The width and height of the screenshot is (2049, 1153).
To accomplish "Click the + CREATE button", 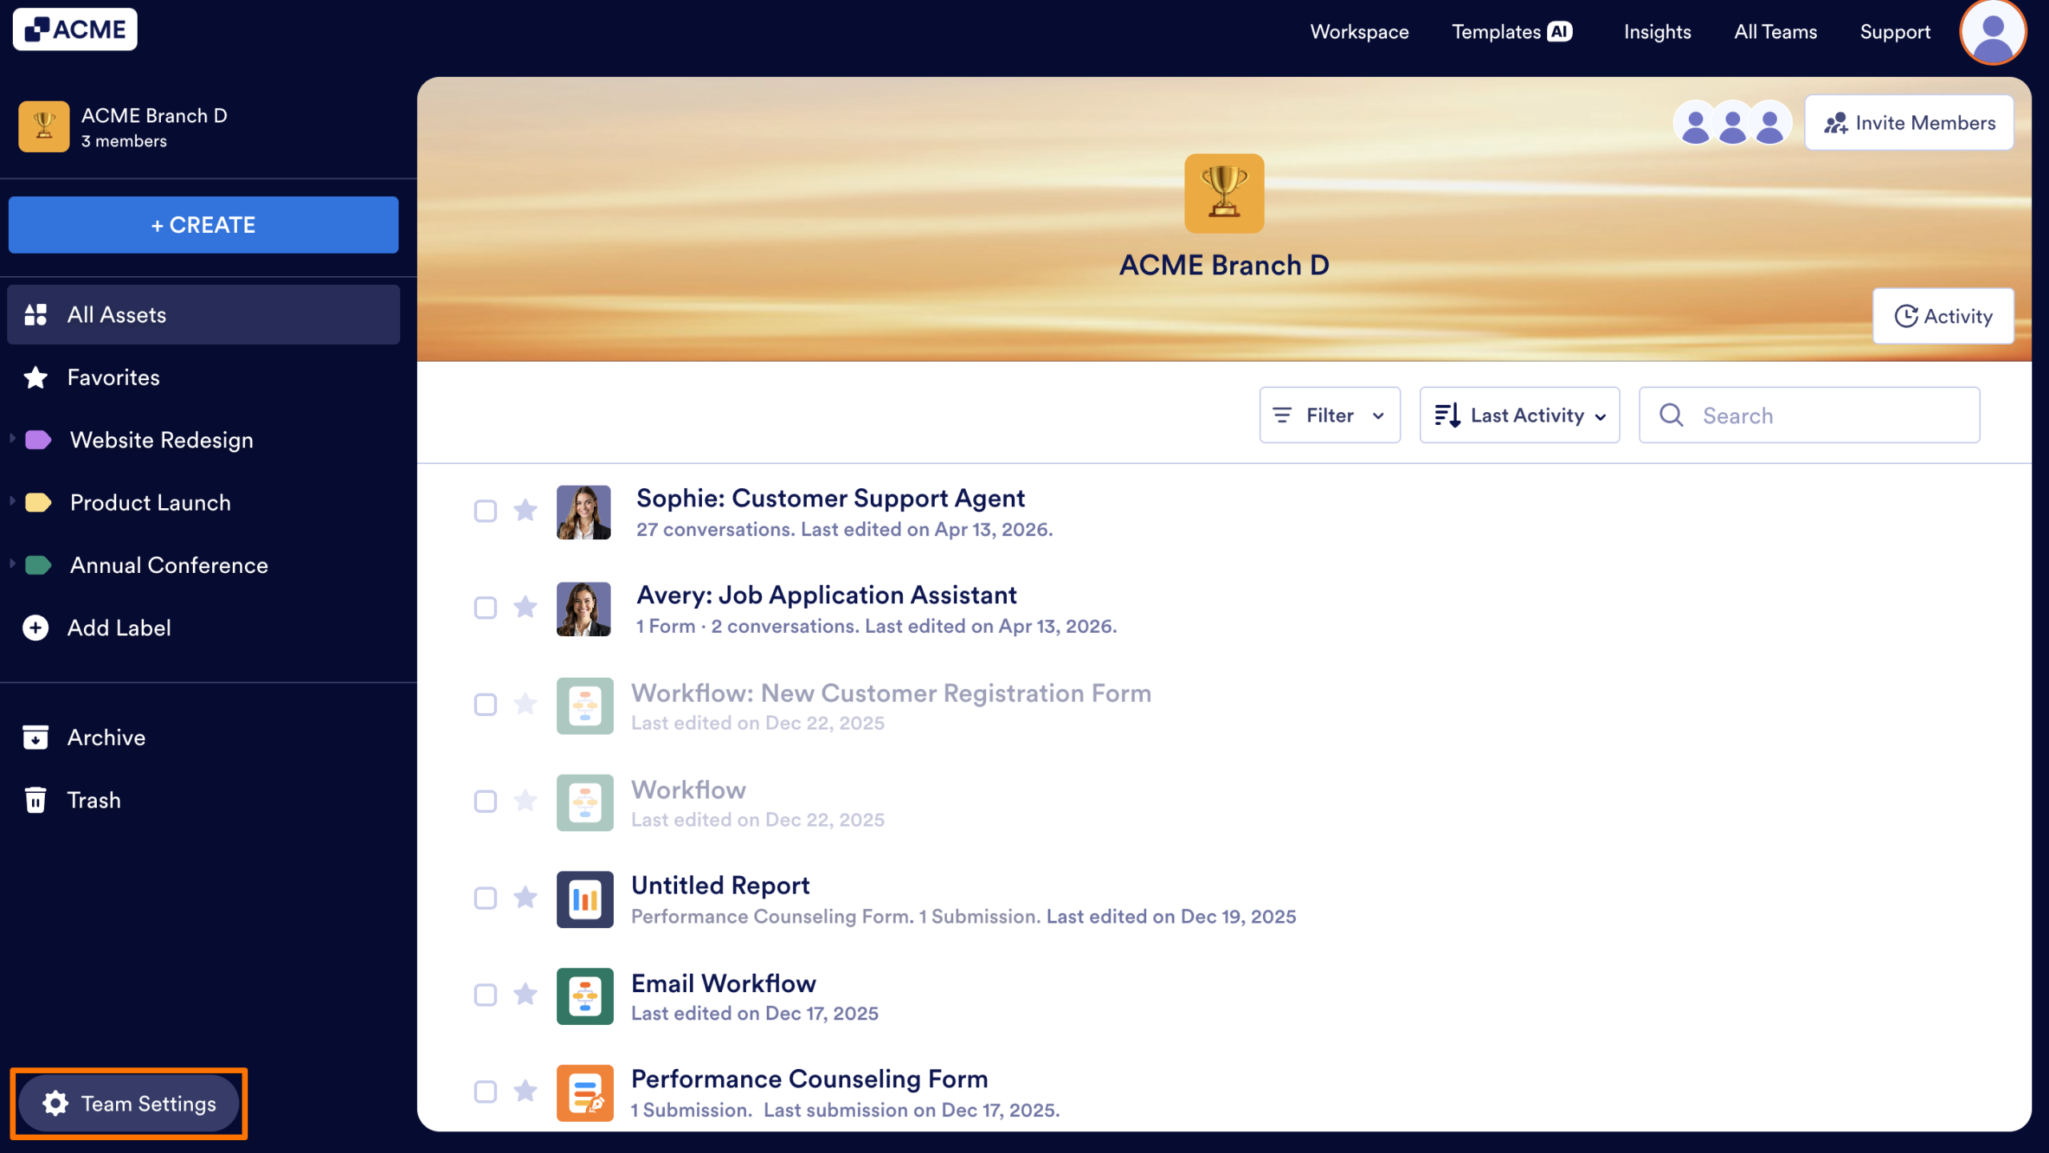I will tap(203, 225).
